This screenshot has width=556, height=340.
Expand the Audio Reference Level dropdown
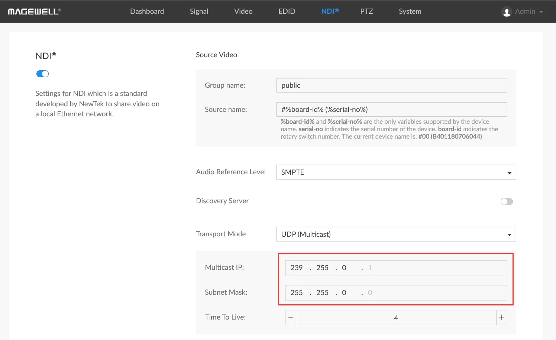coord(396,172)
